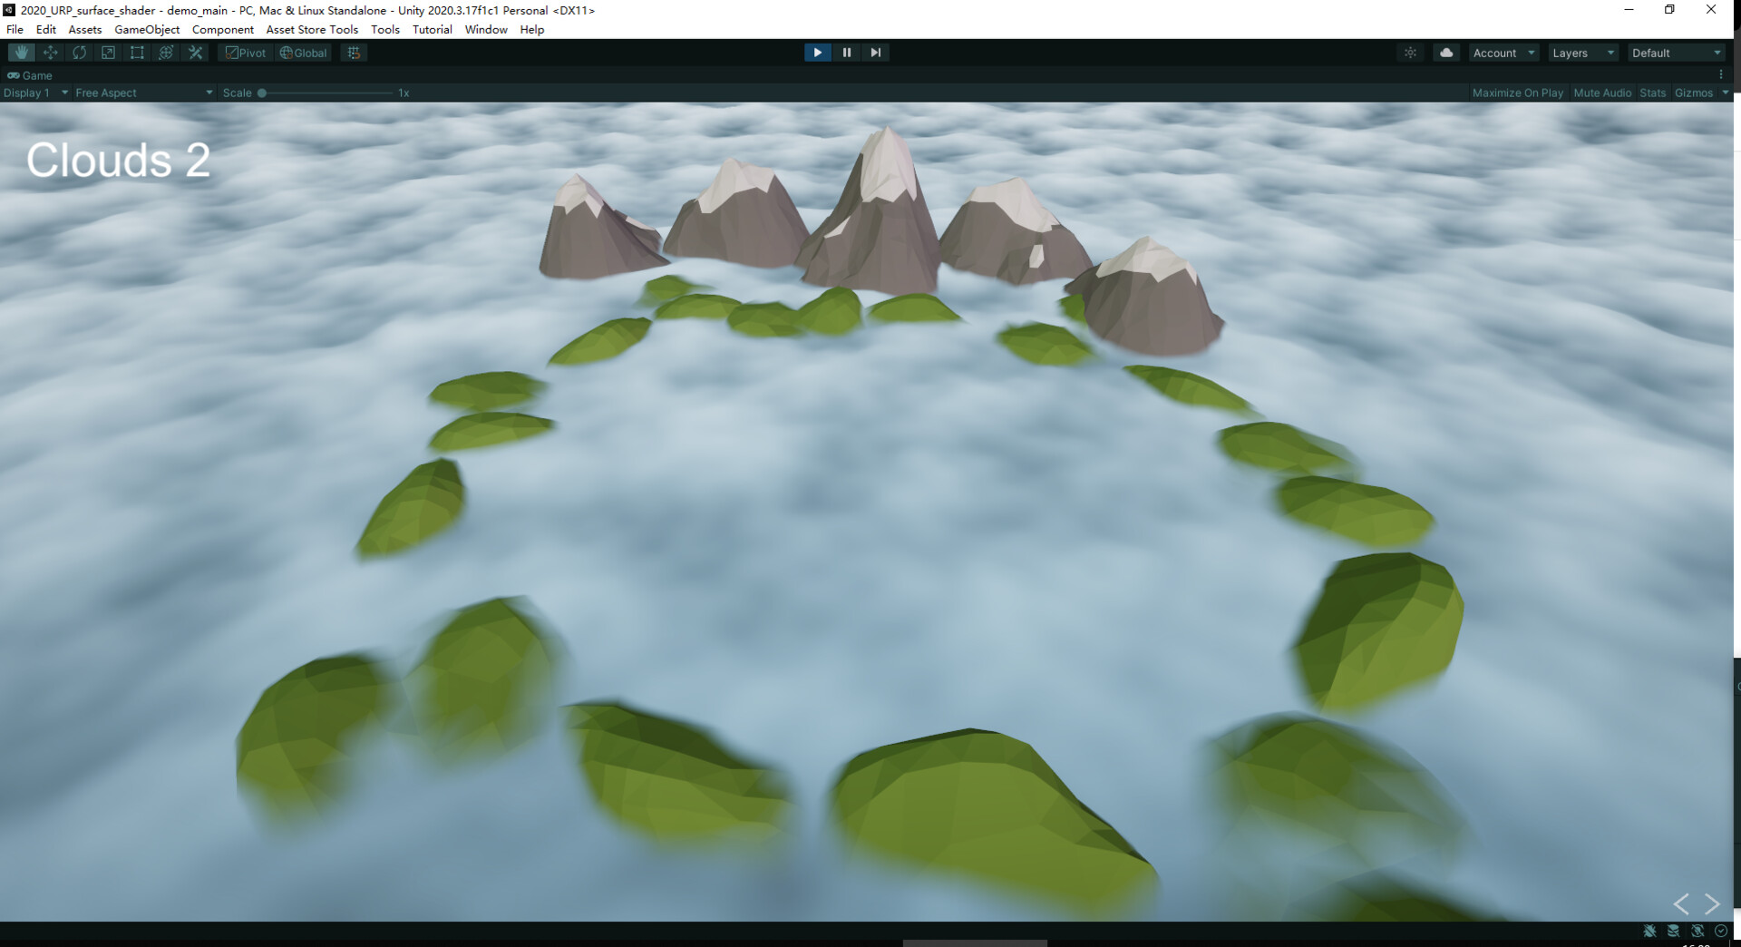Viewport: 1741px width, 947px height.
Task: Select the Scale tool
Action: point(108,52)
